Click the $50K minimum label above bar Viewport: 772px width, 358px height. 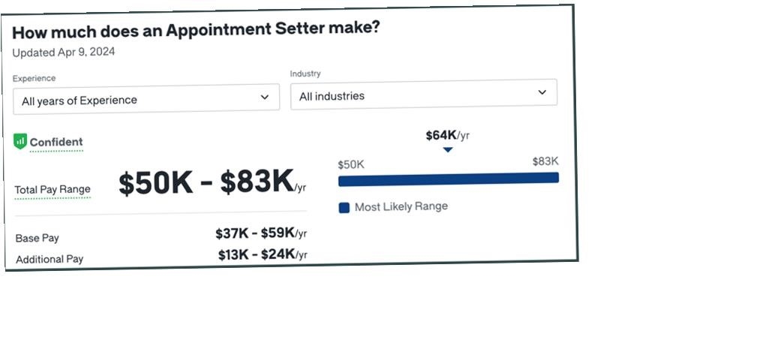click(x=351, y=165)
